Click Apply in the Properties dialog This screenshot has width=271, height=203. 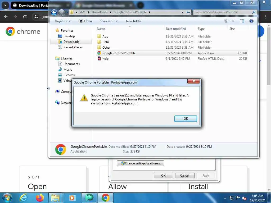[x=206, y=176]
